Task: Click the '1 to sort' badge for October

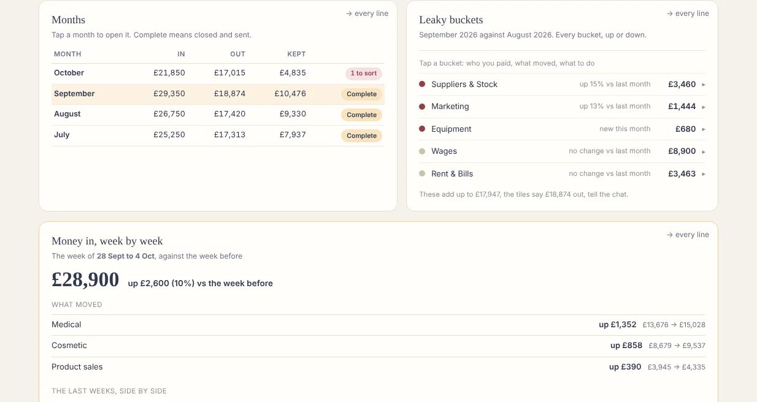Action: 364,74
